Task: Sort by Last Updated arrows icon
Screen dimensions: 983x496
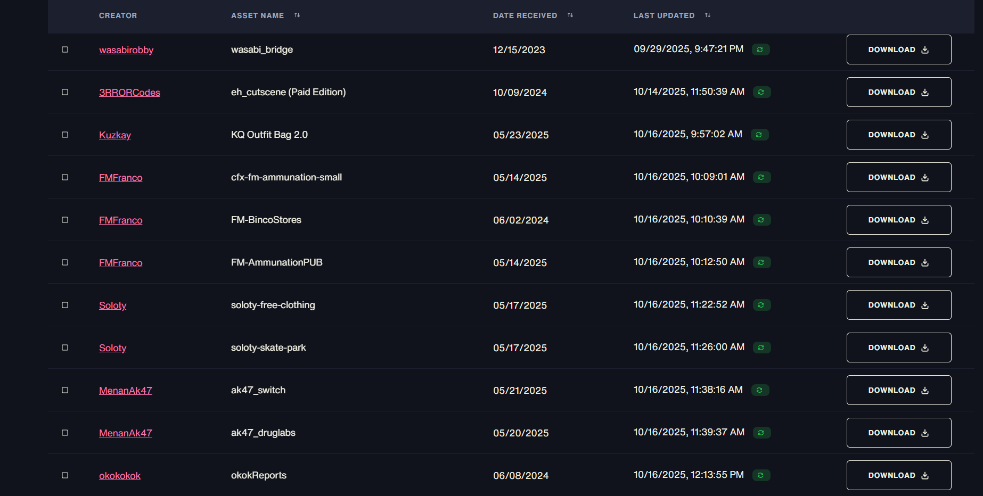Action: (x=708, y=15)
